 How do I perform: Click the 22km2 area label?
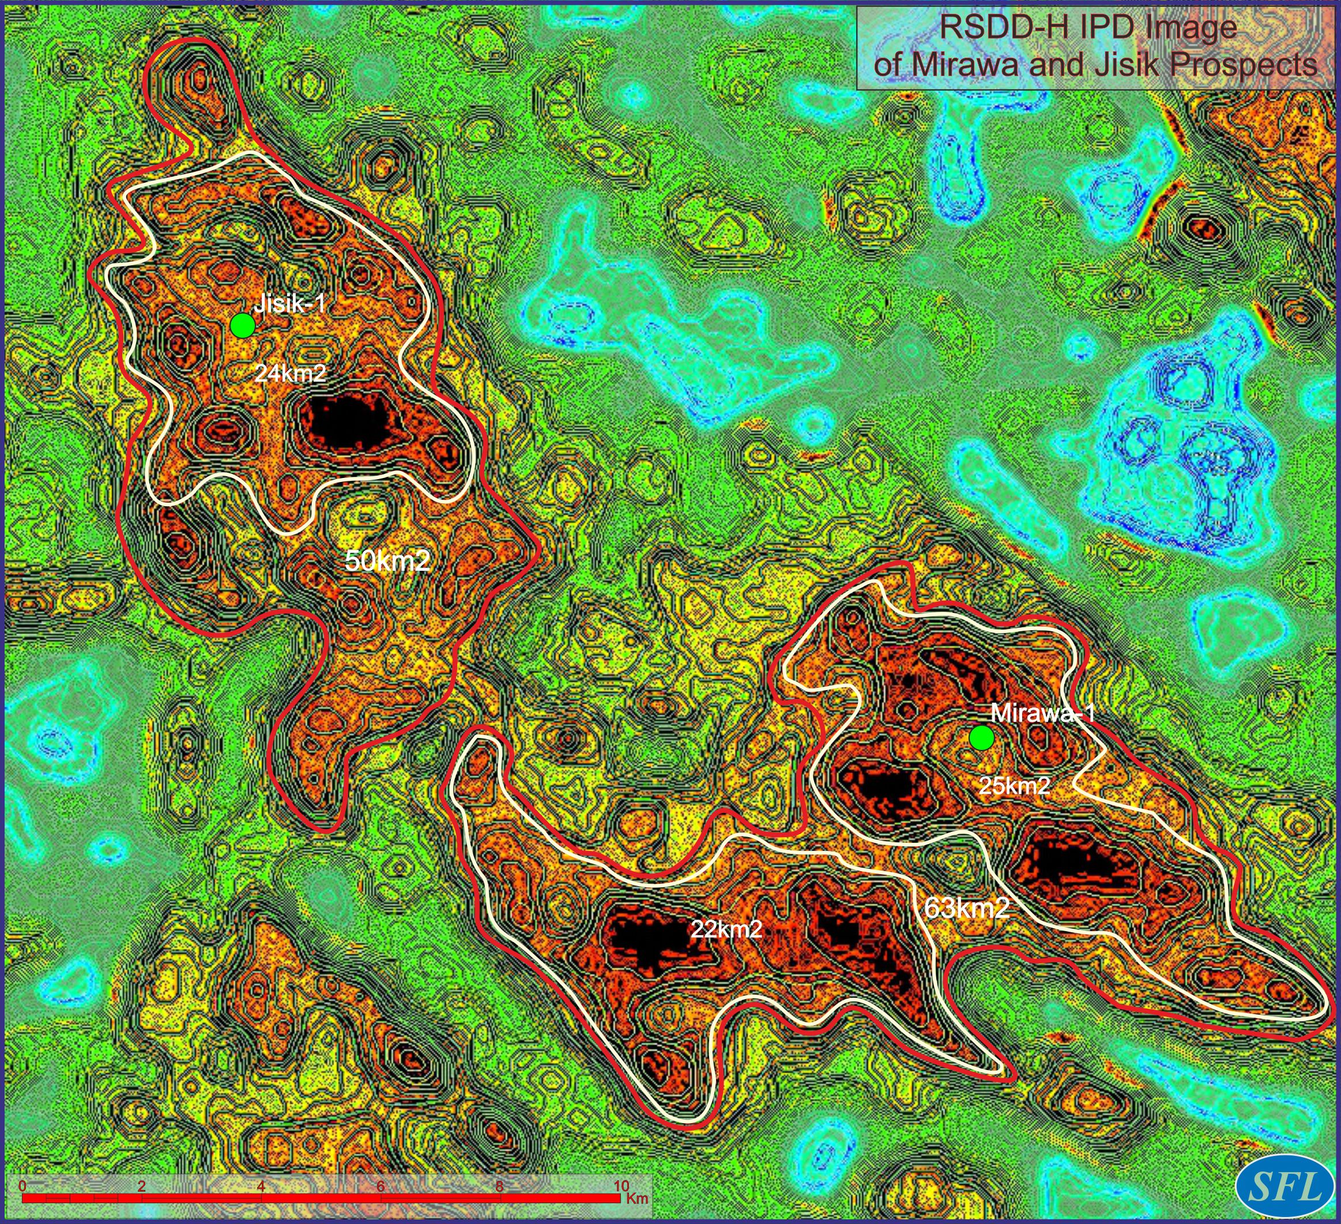click(x=726, y=929)
